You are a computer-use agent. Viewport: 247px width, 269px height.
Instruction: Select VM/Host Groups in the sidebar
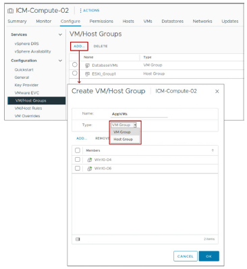[x=36, y=100]
